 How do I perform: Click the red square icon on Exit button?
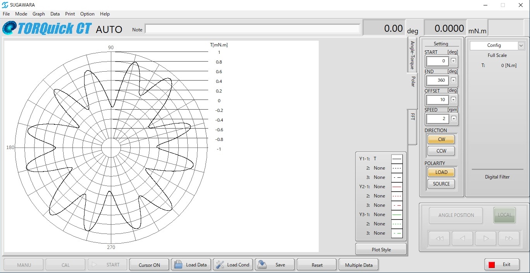[x=492, y=265]
